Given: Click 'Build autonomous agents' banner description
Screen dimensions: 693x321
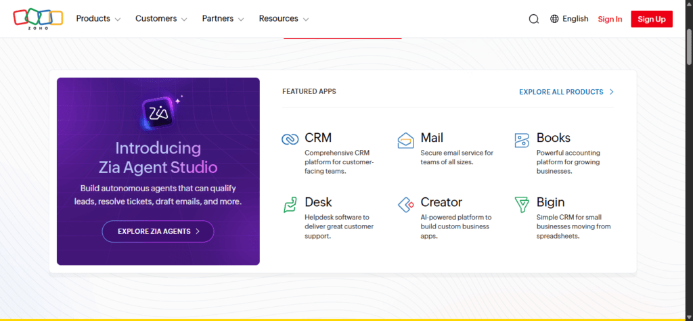Looking at the screenshot, I should click(158, 195).
